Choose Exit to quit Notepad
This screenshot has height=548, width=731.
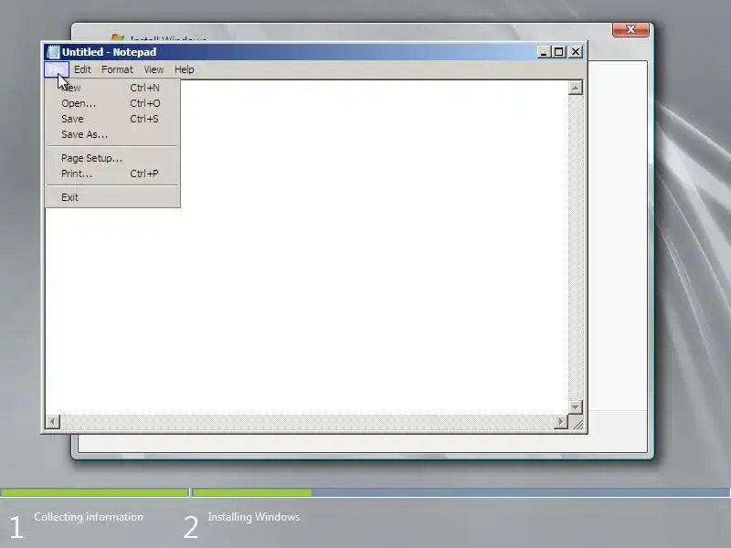pos(112,197)
